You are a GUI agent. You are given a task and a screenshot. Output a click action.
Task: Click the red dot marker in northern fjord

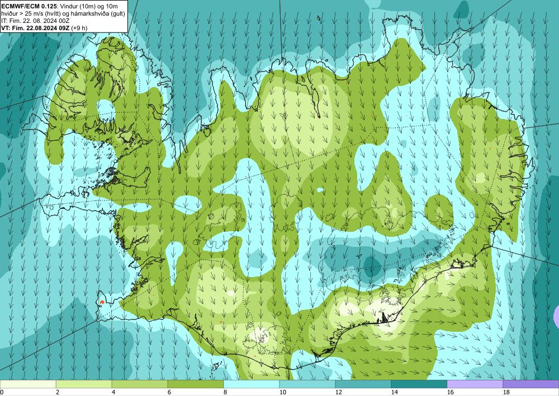click(x=319, y=116)
